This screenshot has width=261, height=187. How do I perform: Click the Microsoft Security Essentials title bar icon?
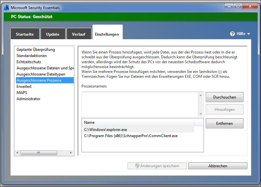point(6,7)
